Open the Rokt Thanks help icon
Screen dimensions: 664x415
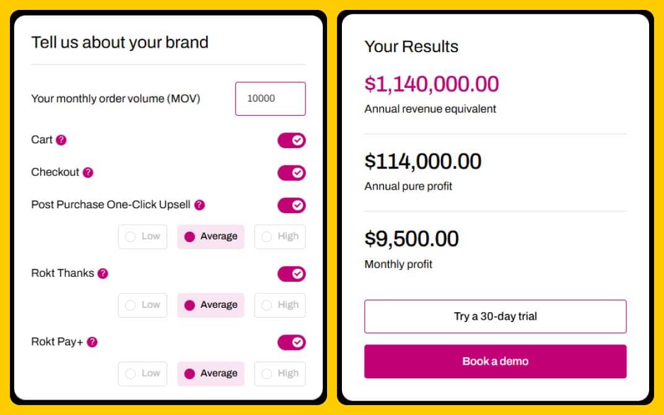pos(103,273)
